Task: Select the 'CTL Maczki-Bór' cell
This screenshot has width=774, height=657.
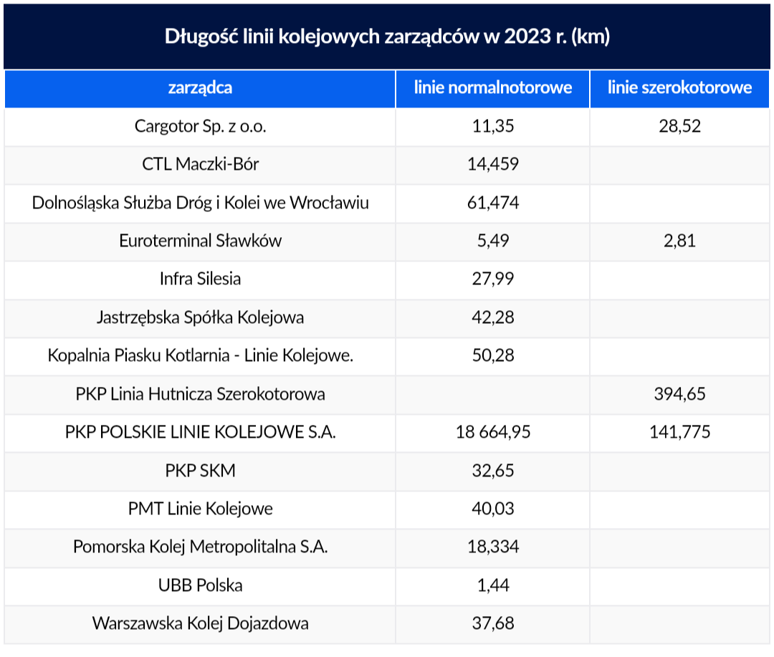Action: coord(200,164)
